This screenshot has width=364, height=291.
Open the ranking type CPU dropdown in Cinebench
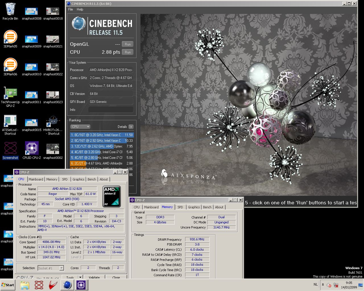[80, 127]
